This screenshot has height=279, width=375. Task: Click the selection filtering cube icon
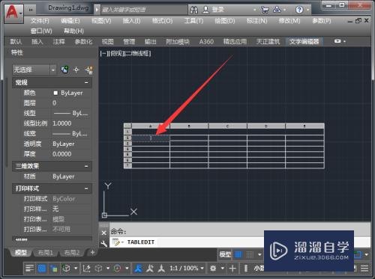98,269
